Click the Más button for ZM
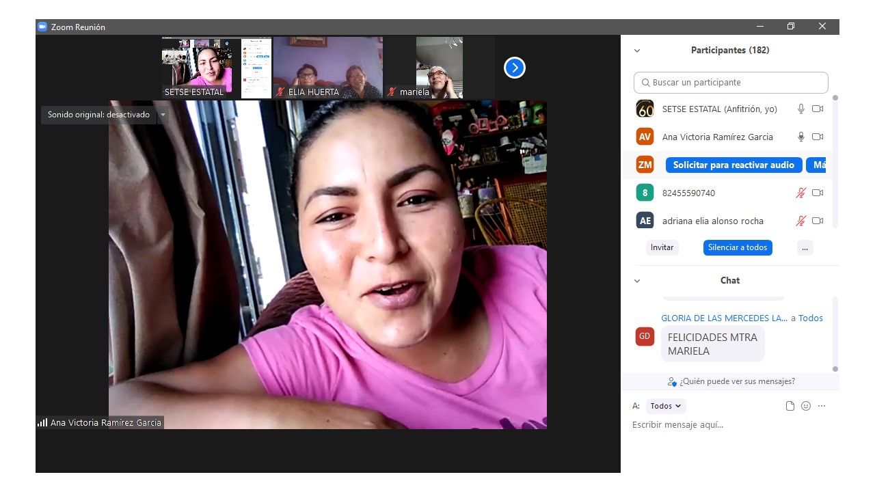This screenshot has height=492, width=875. click(x=816, y=165)
